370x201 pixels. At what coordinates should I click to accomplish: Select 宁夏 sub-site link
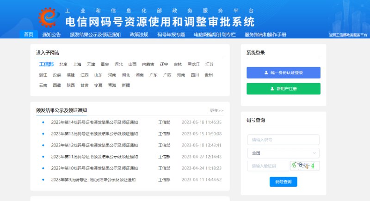coord(98,85)
